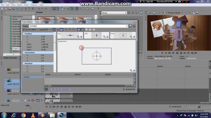The width and height of the screenshot is (211, 118).
Task: Click move arrows in Front view
Action: tap(134, 37)
